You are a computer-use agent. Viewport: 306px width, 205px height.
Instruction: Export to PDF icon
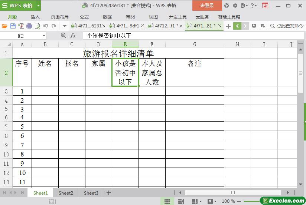click(21, 26)
